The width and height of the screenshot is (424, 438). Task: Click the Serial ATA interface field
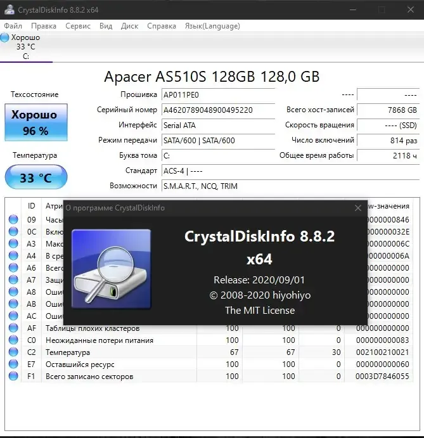coord(218,125)
